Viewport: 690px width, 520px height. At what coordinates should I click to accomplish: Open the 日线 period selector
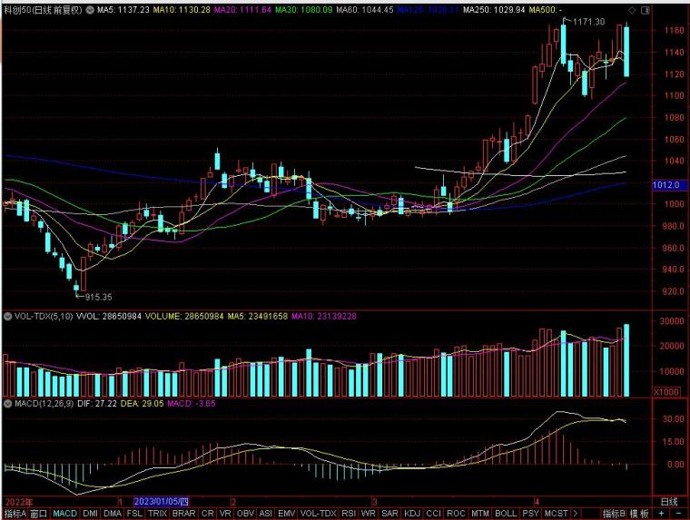669,502
